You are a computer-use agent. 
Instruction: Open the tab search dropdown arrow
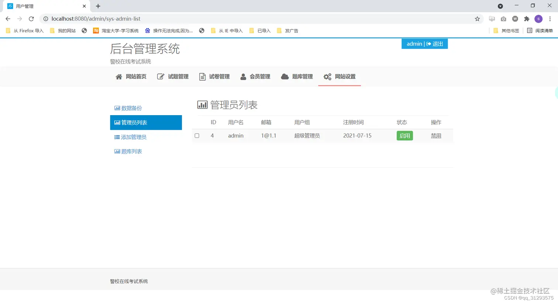pyautogui.click(x=500, y=6)
